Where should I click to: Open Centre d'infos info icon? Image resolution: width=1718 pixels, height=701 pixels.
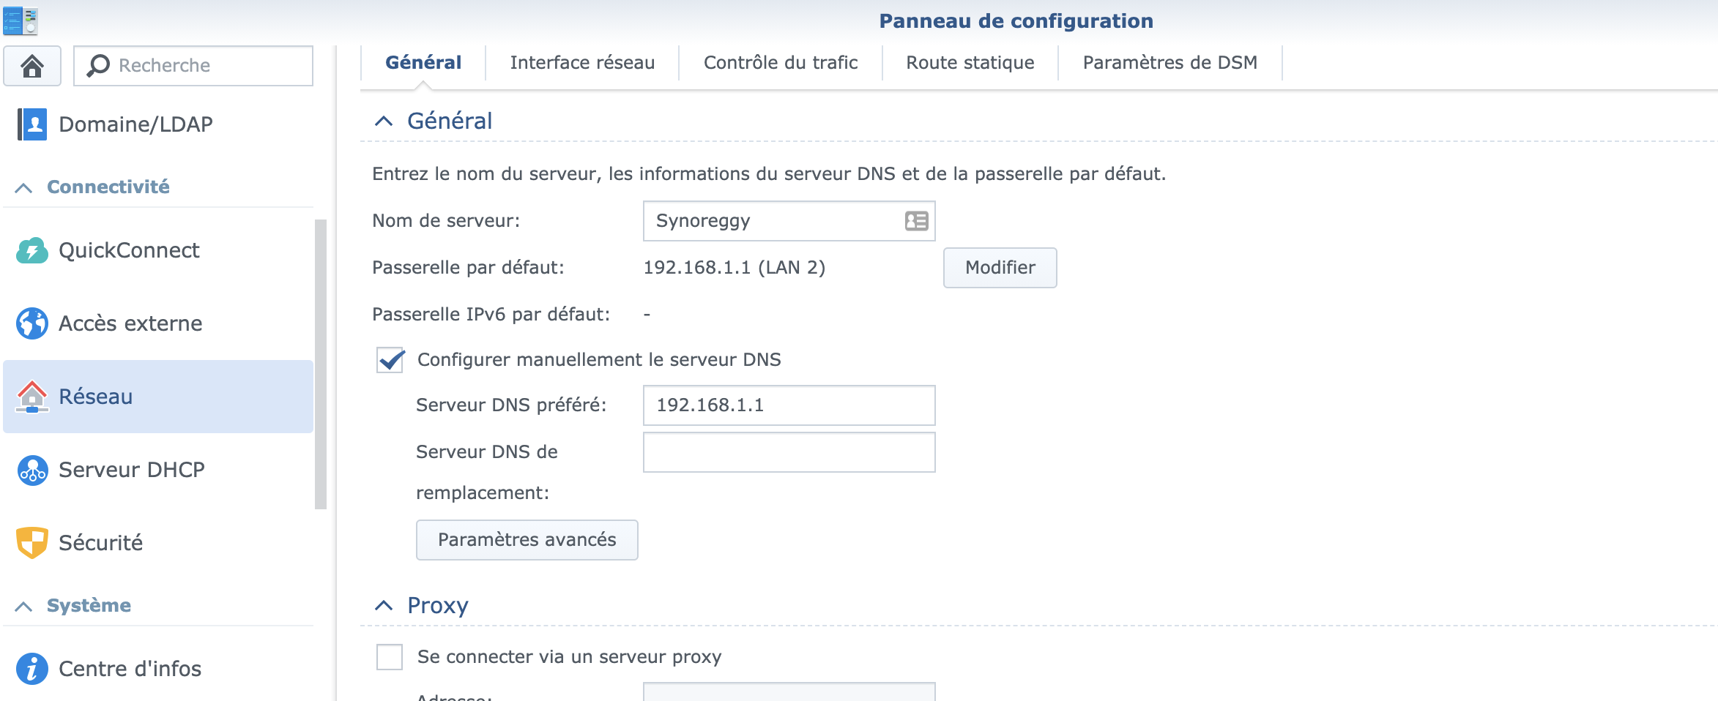point(32,669)
